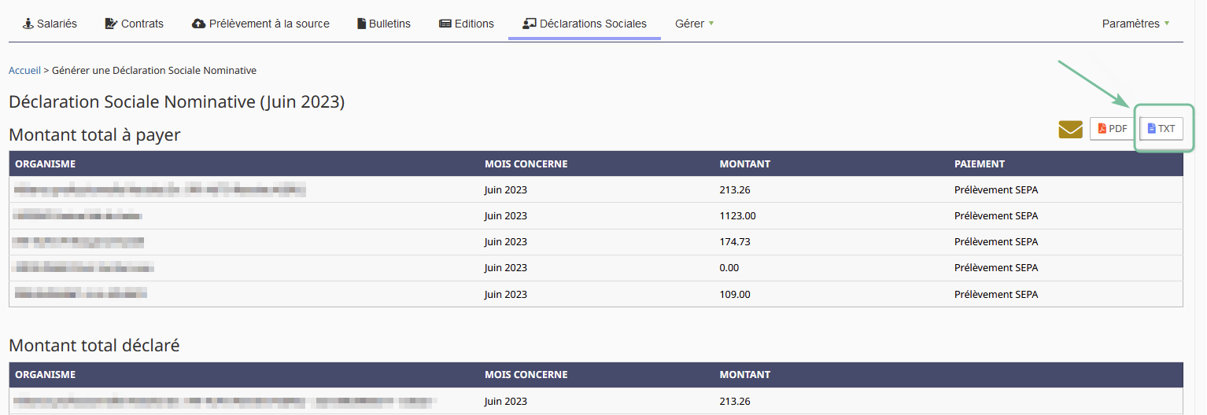Send the declaration via the envelope icon
Image resolution: width=1207 pixels, height=415 pixels.
pyautogui.click(x=1070, y=129)
